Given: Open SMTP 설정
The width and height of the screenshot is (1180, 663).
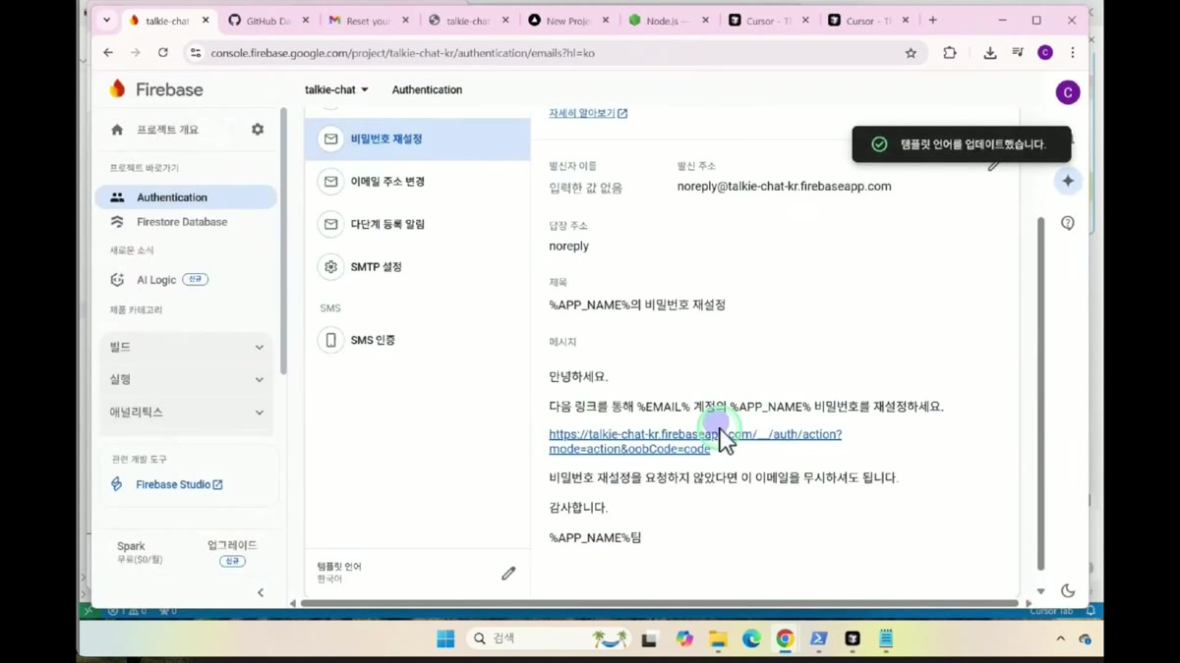Looking at the screenshot, I should 418,267.
